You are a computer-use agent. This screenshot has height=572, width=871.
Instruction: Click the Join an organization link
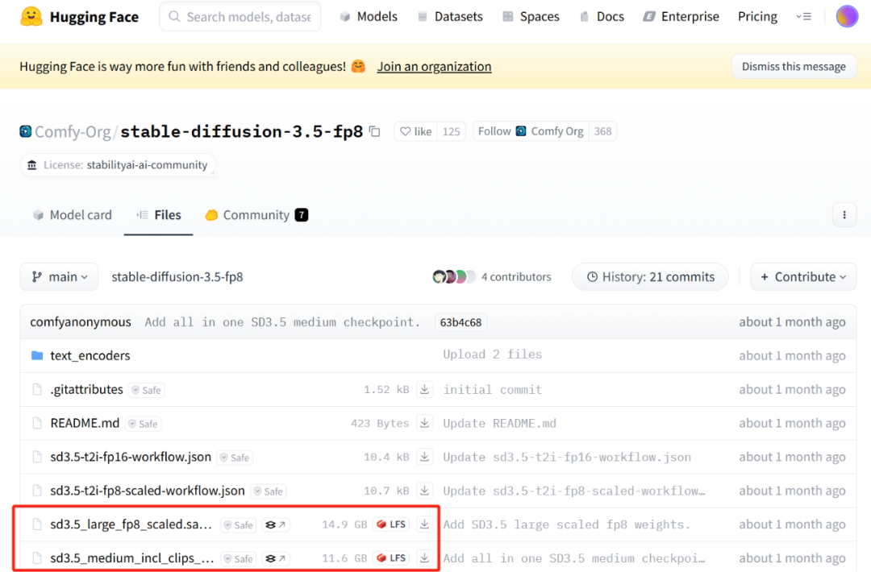tap(434, 67)
